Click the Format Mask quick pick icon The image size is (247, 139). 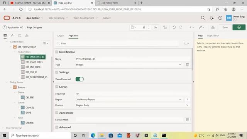(x=187, y=119)
